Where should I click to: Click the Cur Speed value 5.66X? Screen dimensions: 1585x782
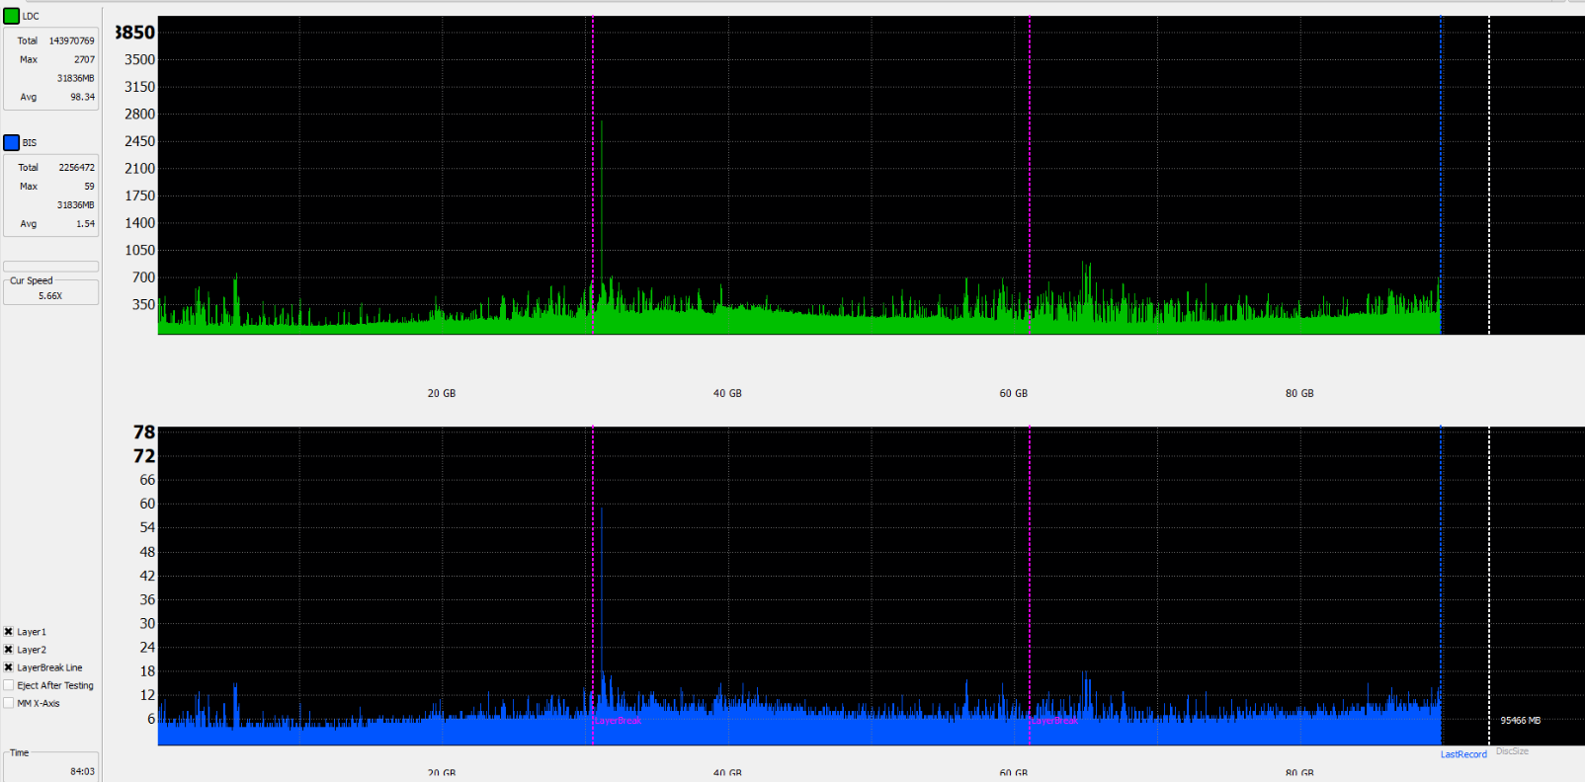click(x=50, y=295)
